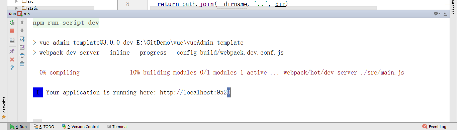Screen dimensions: 457x130
Task: Rerun the npm dev script
Action: 12,22
